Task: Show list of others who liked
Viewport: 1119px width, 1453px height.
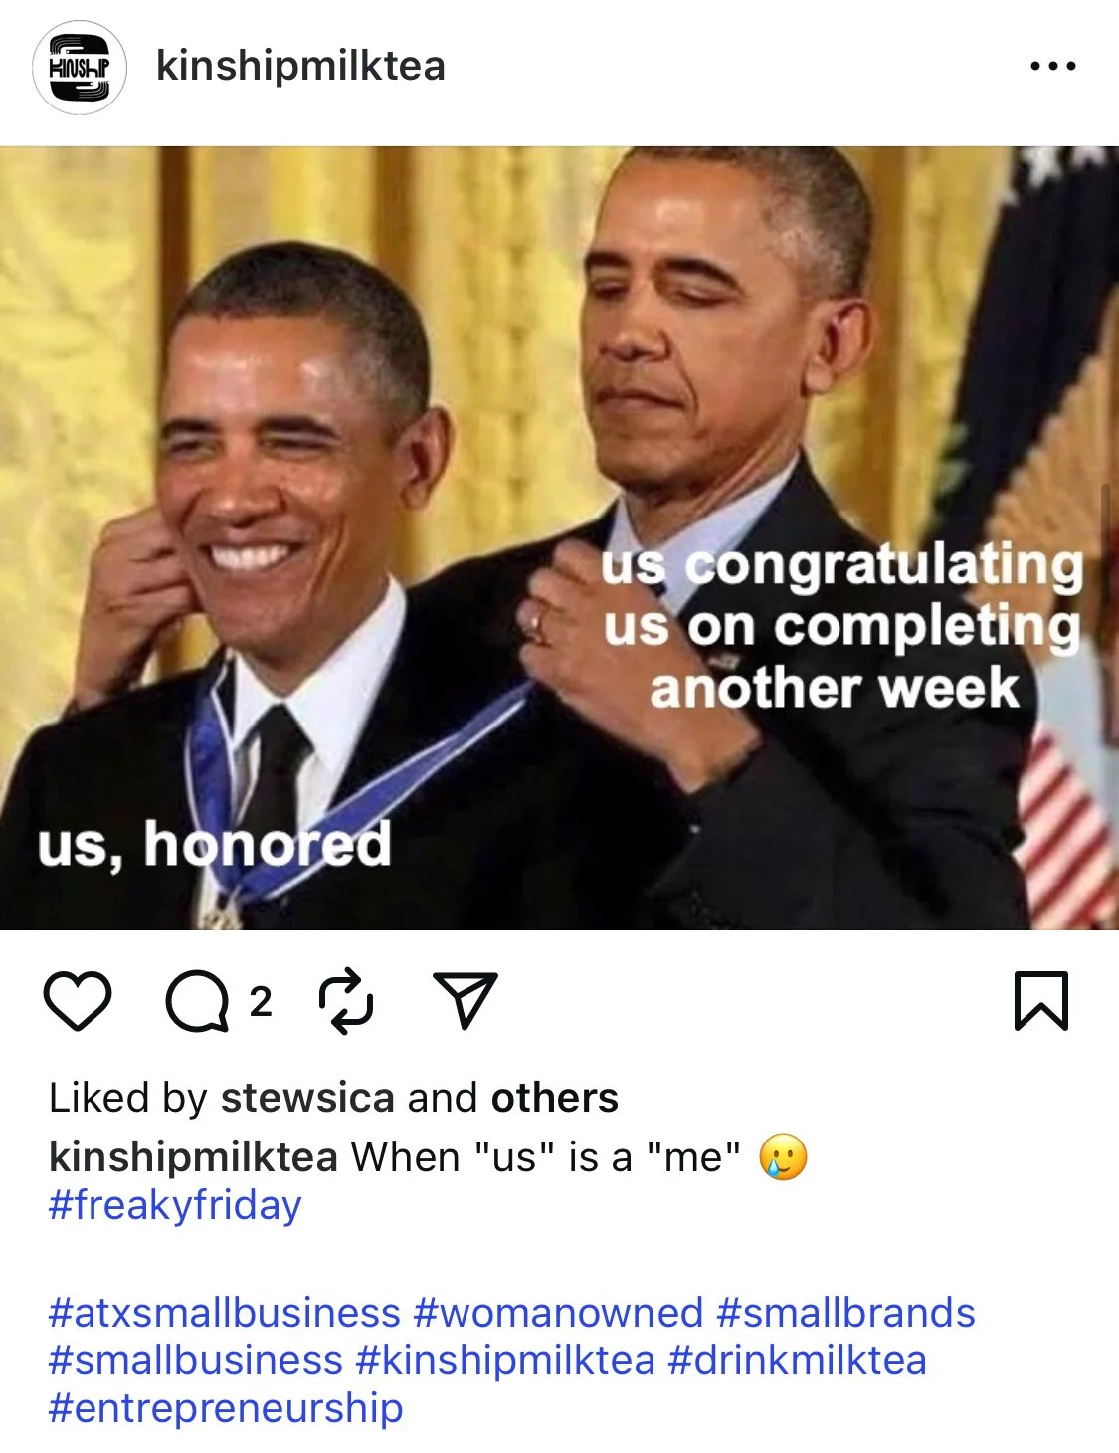Action: (x=554, y=1098)
